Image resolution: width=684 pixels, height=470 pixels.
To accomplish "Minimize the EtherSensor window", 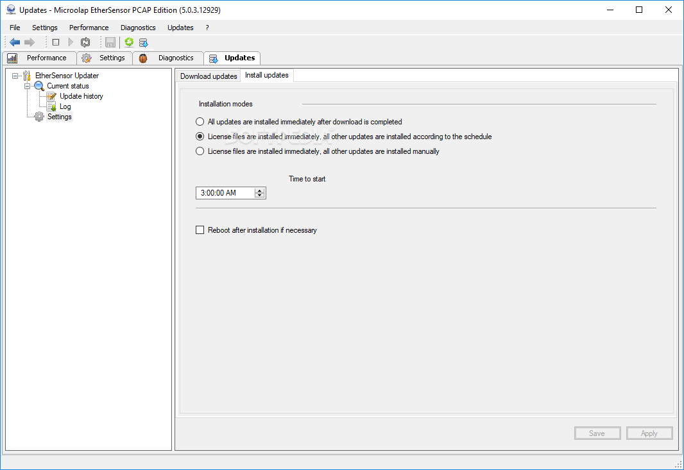I will (610, 10).
